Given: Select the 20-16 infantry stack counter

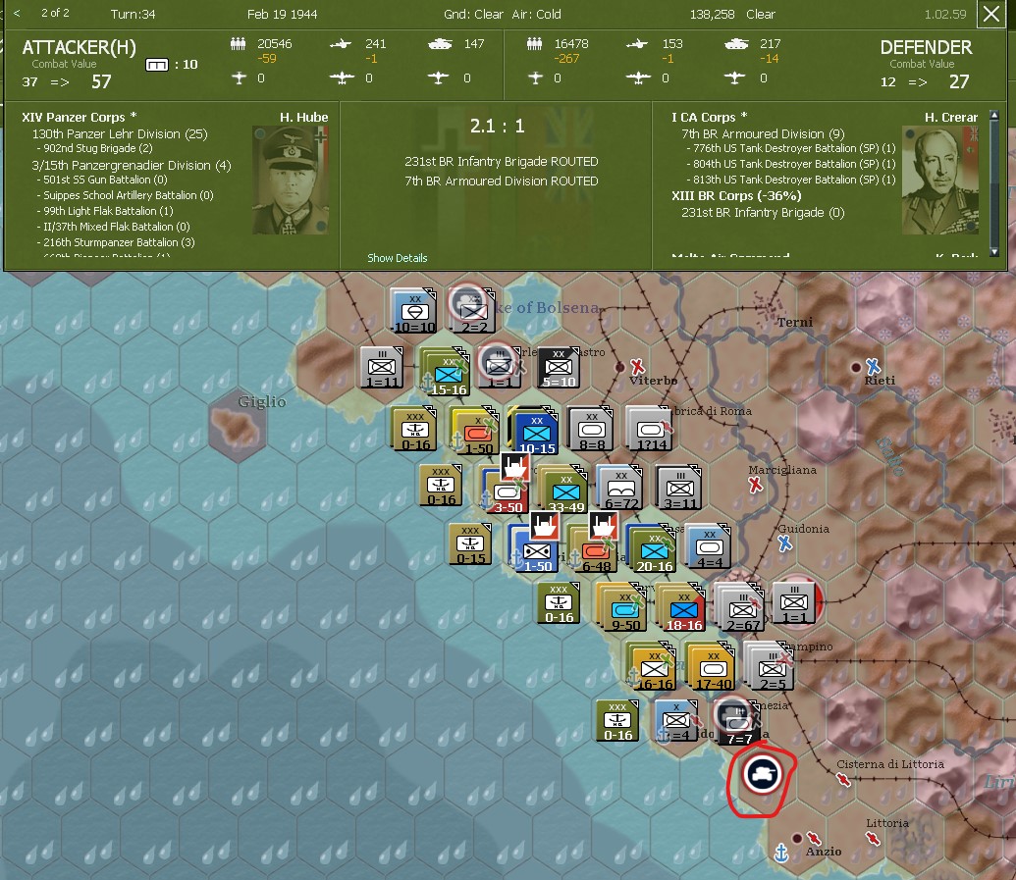Looking at the screenshot, I should (x=652, y=549).
